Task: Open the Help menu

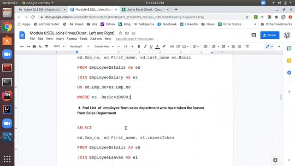Action: pos(108,39)
